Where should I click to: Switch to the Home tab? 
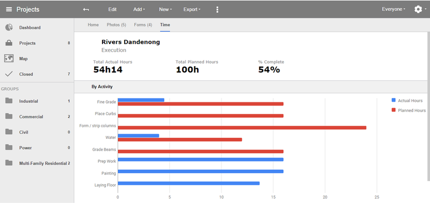(93, 25)
